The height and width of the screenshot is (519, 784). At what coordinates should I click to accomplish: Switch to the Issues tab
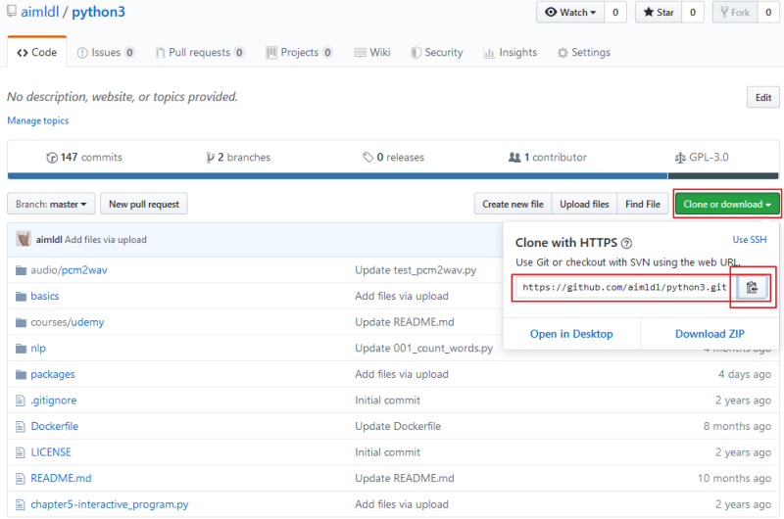[x=106, y=53]
